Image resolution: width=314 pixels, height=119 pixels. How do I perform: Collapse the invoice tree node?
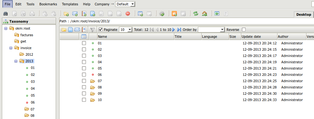(11, 48)
